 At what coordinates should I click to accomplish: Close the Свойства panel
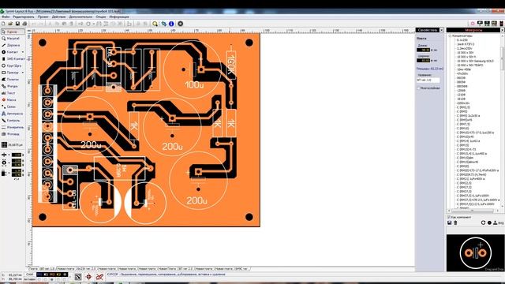442,30
